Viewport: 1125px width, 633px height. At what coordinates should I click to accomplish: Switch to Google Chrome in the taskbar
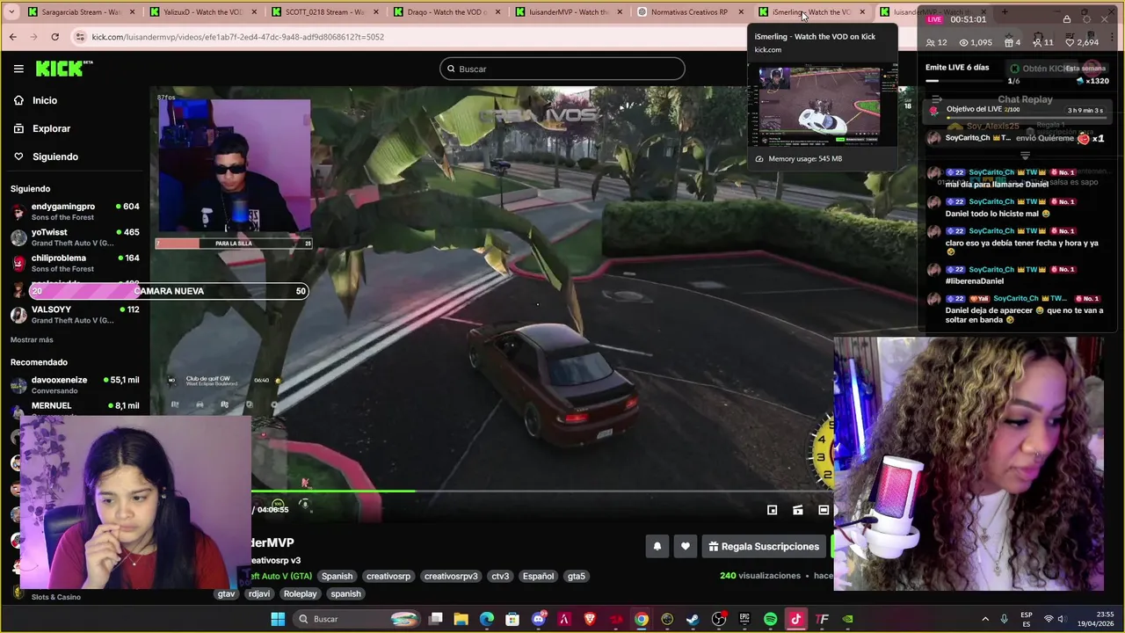pyautogui.click(x=642, y=619)
